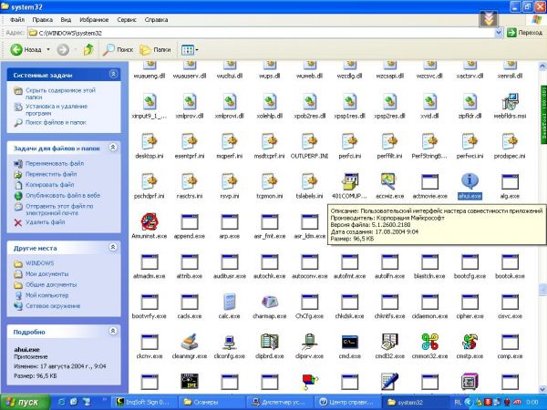
Task: Collapse the Системные задачи panel
Action: (113, 74)
